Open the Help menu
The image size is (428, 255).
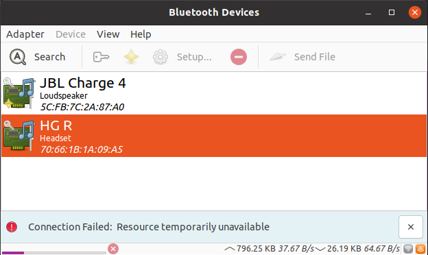click(141, 34)
